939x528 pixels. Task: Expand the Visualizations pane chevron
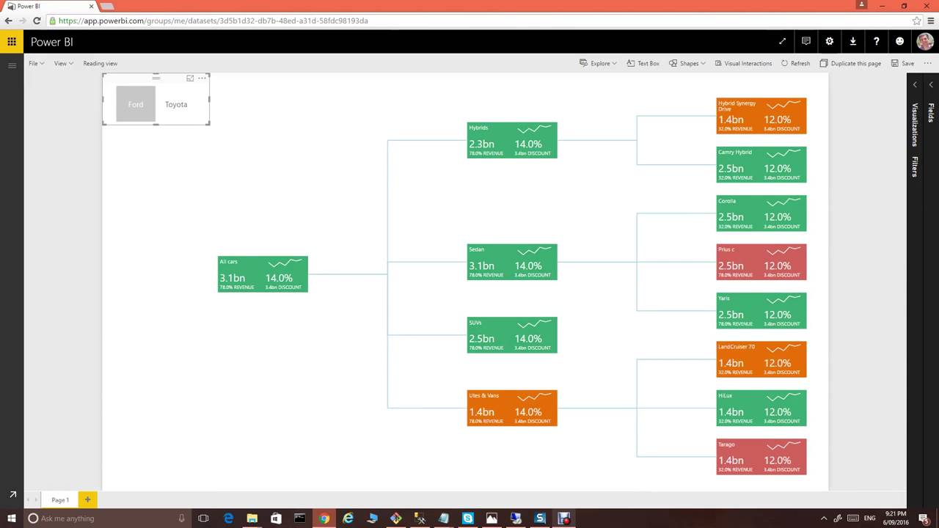(x=915, y=85)
